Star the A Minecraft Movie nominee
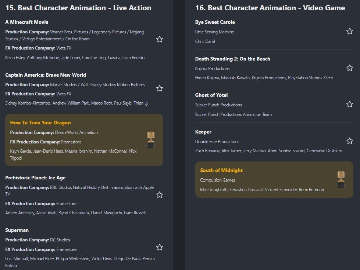This screenshot has height=270, width=360. click(x=160, y=39)
